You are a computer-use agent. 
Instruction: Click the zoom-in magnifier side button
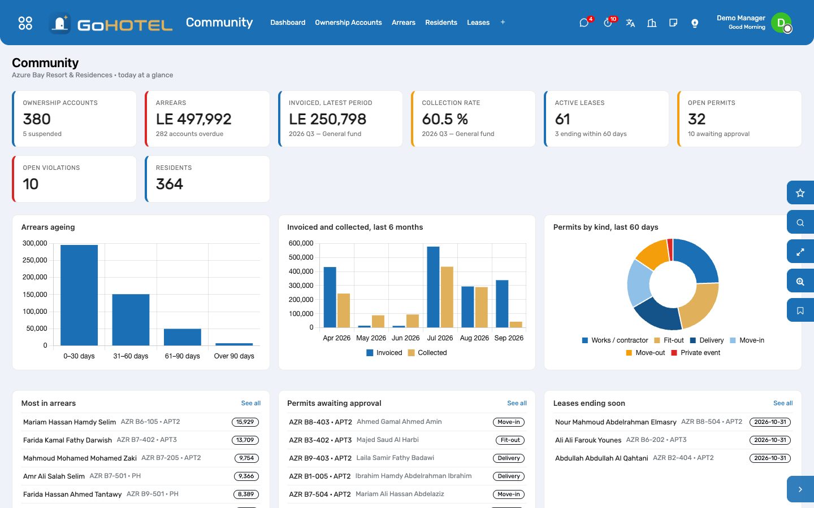(800, 281)
